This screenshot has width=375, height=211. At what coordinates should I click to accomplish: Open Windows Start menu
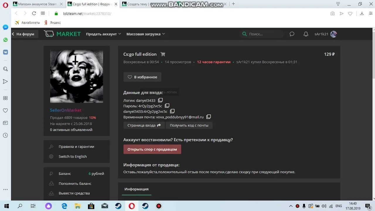click(6, 206)
